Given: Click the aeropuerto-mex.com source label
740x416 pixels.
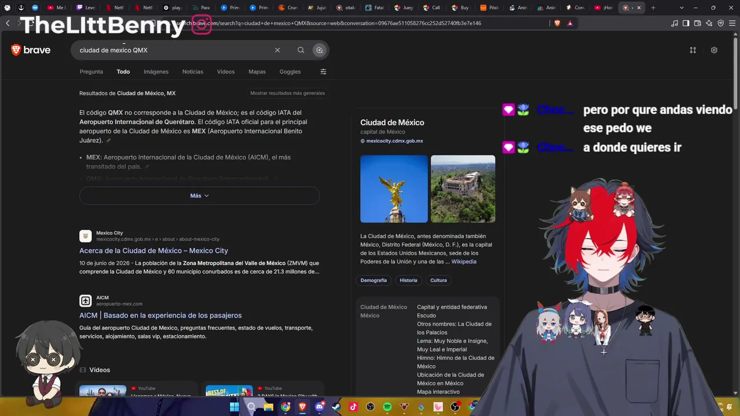Looking at the screenshot, I should click(x=119, y=304).
